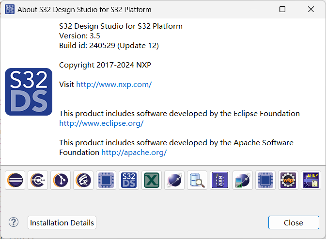Follow the http://apache.org/ link

(134, 152)
